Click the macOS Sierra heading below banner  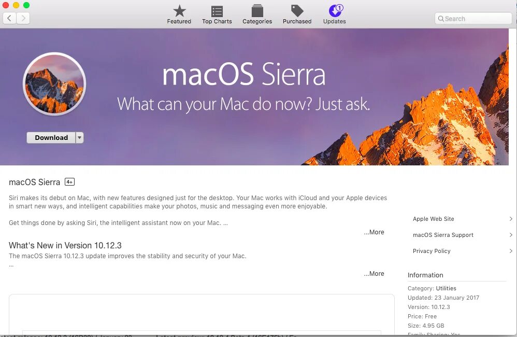tap(34, 182)
